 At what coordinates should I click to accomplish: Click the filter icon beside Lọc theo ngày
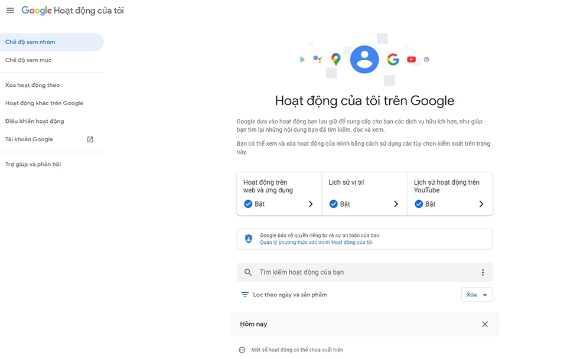[x=245, y=294]
